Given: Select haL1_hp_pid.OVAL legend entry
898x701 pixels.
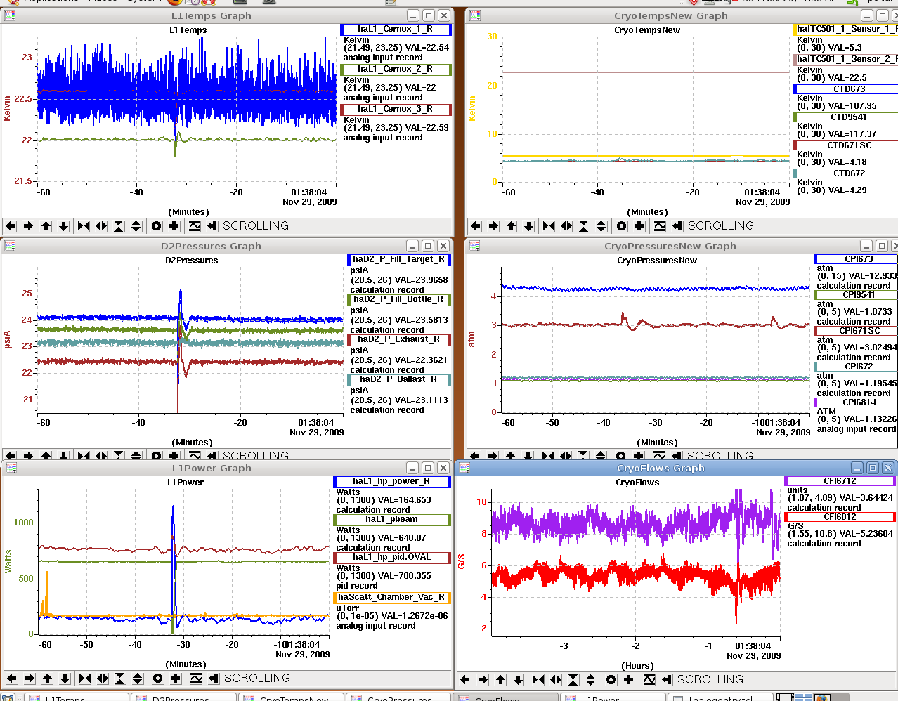Looking at the screenshot, I should point(392,558).
